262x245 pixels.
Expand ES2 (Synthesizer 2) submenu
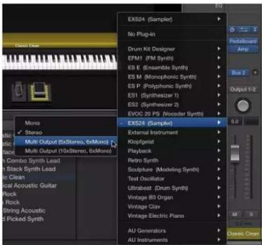coord(172,104)
